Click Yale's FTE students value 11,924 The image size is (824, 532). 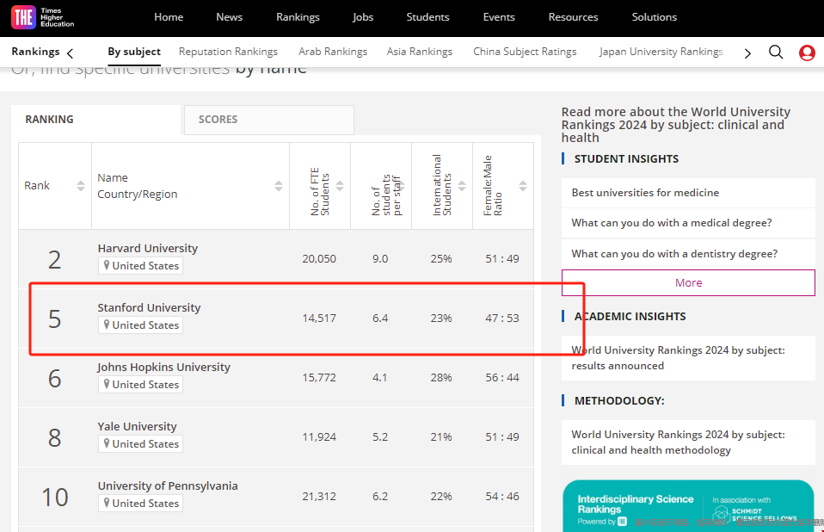(x=319, y=436)
